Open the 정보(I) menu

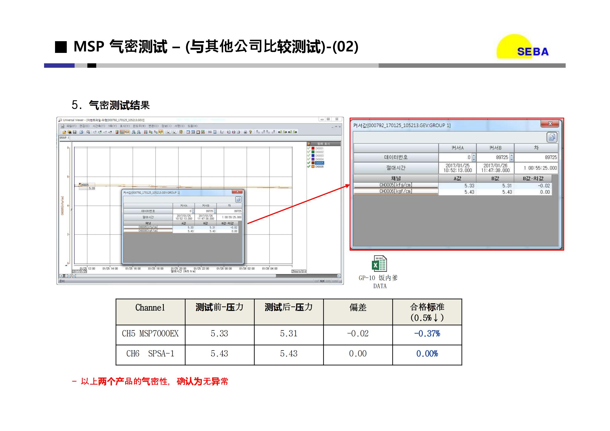coord(167,126)
